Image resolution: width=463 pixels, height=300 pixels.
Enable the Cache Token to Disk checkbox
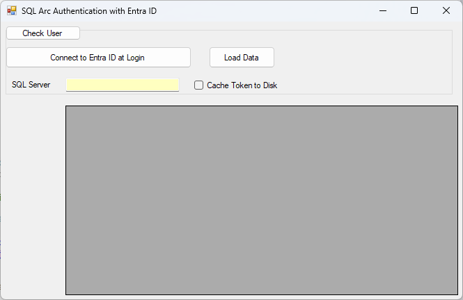pos(198,85)
